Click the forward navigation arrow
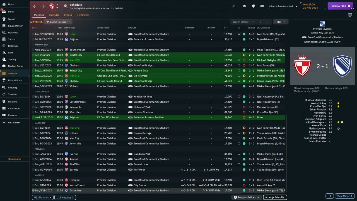 coord(43,6)
